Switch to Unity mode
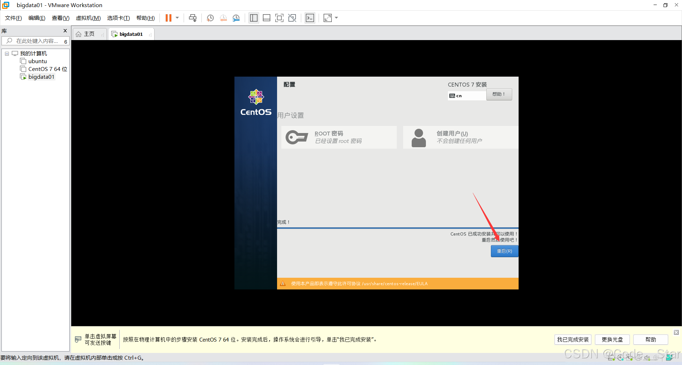682x365 pixels. pos(292,18)
